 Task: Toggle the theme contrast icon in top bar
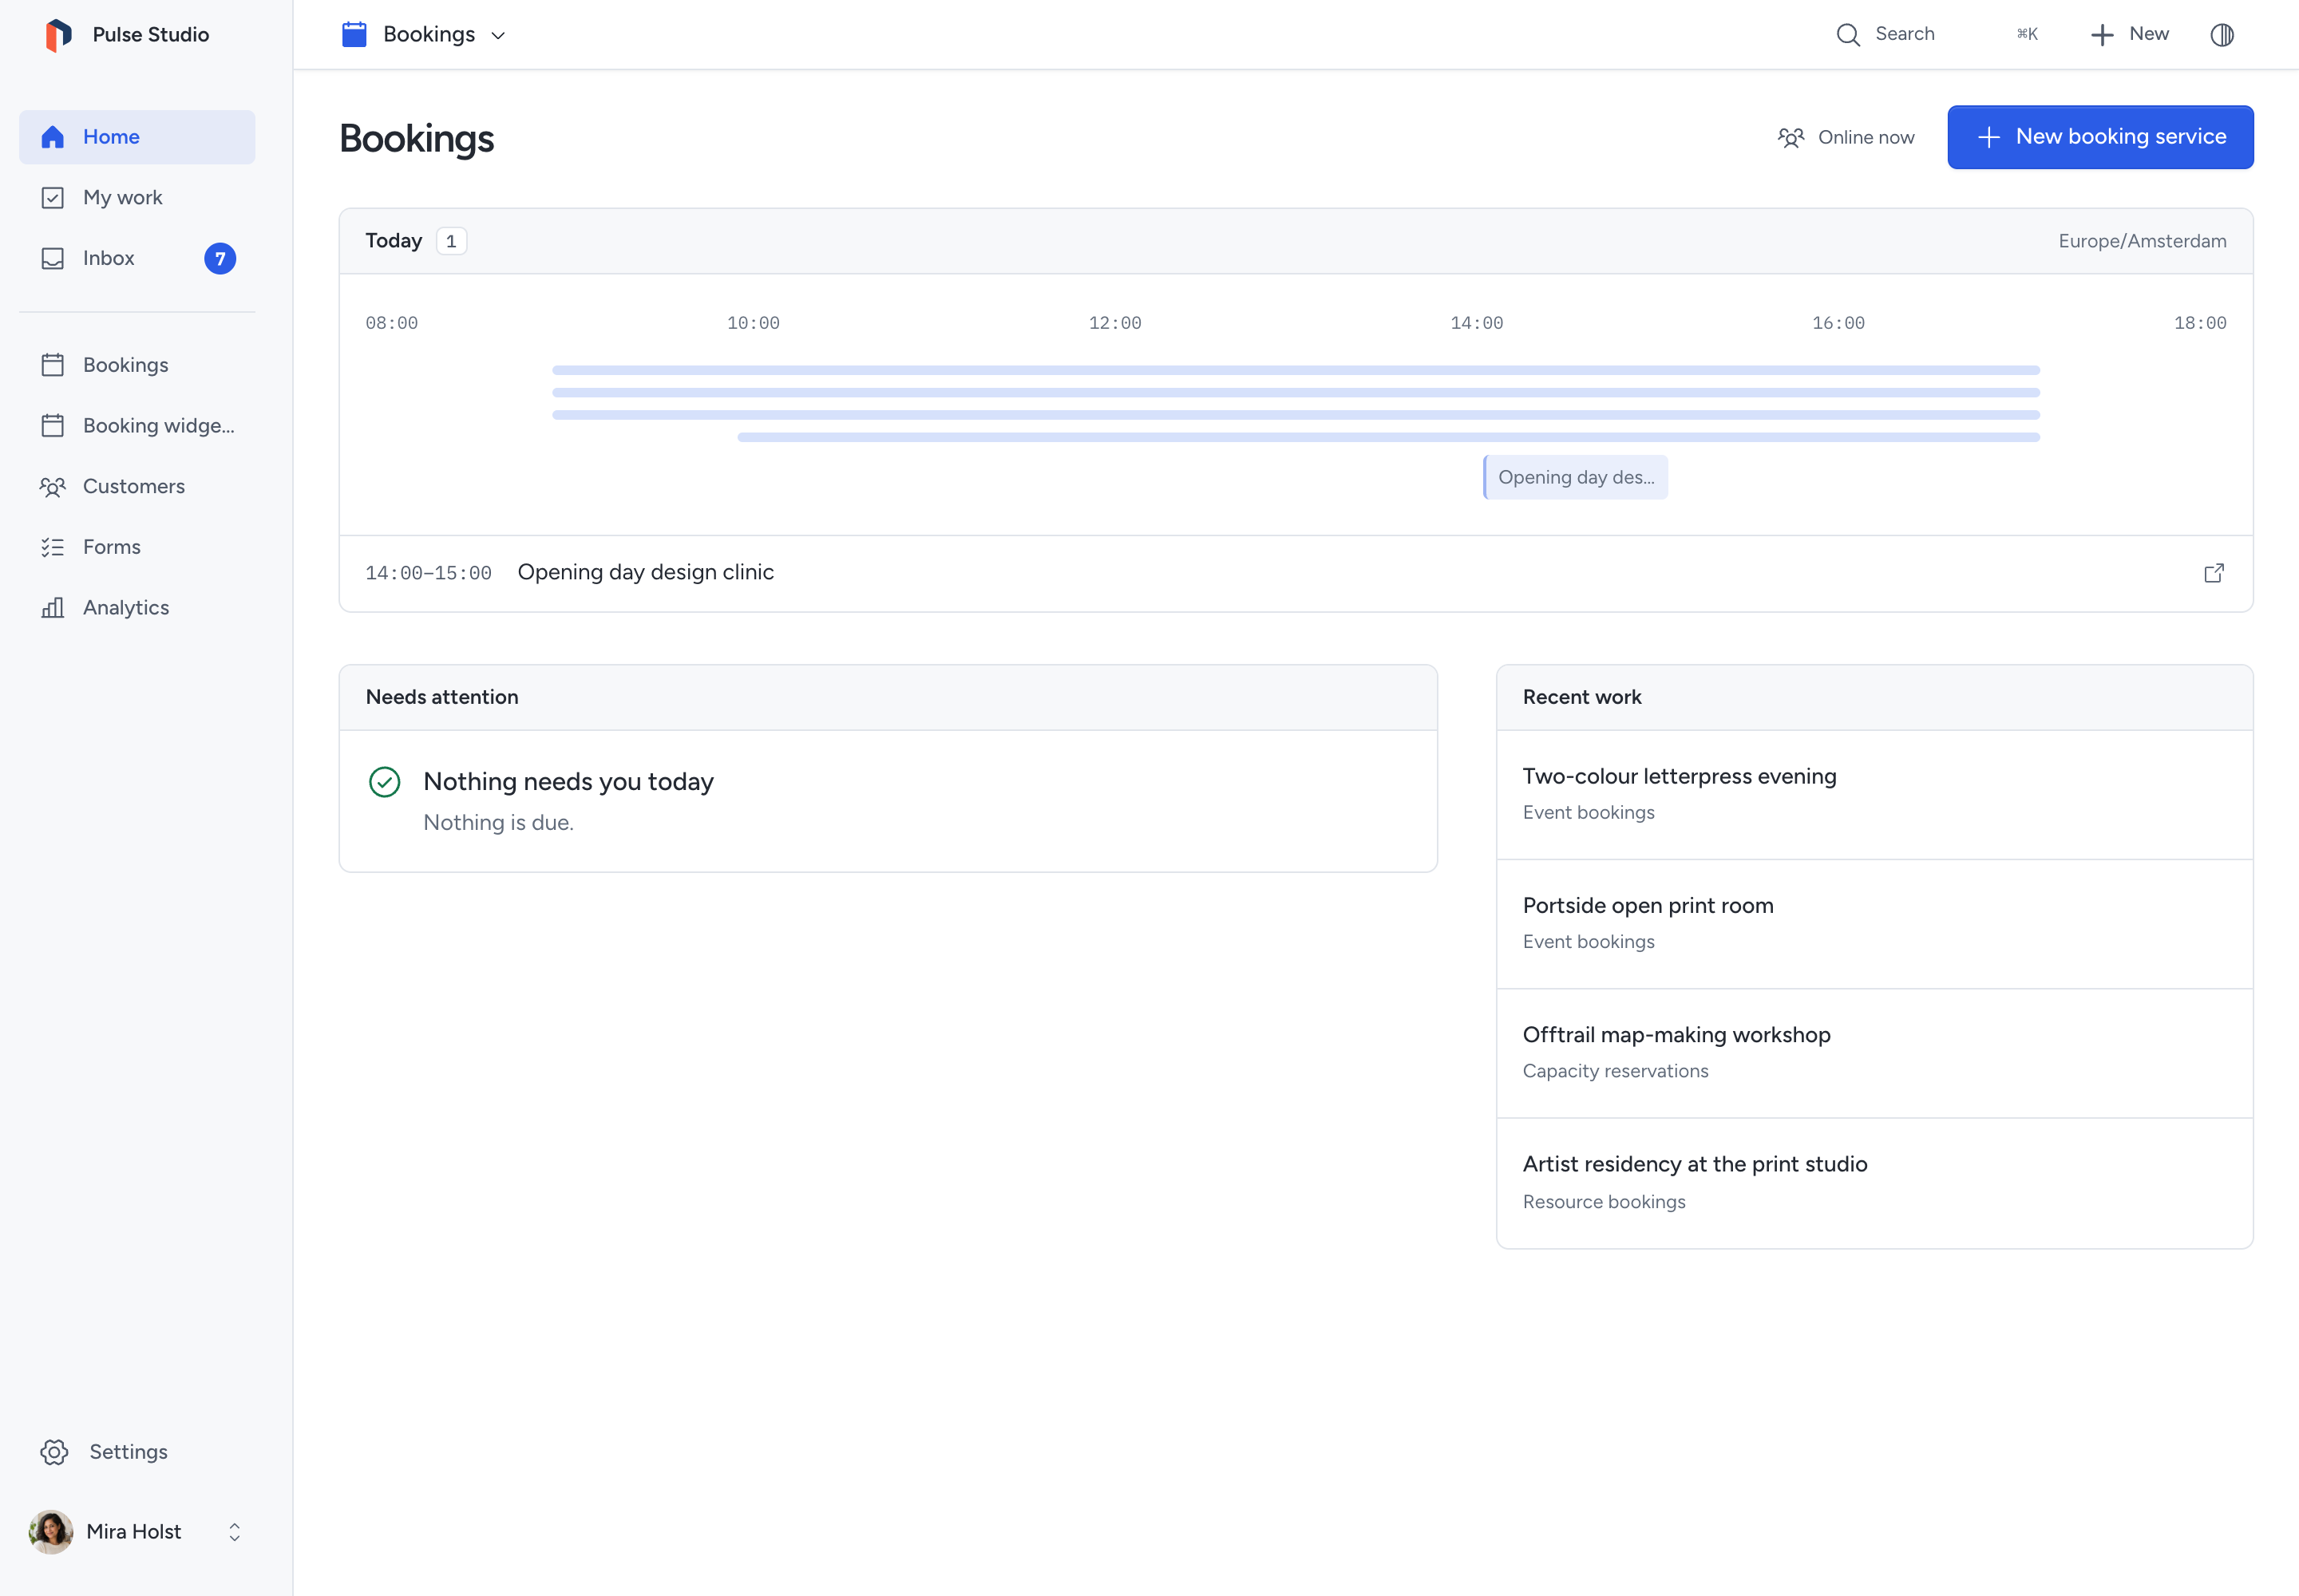(2222, 35)
